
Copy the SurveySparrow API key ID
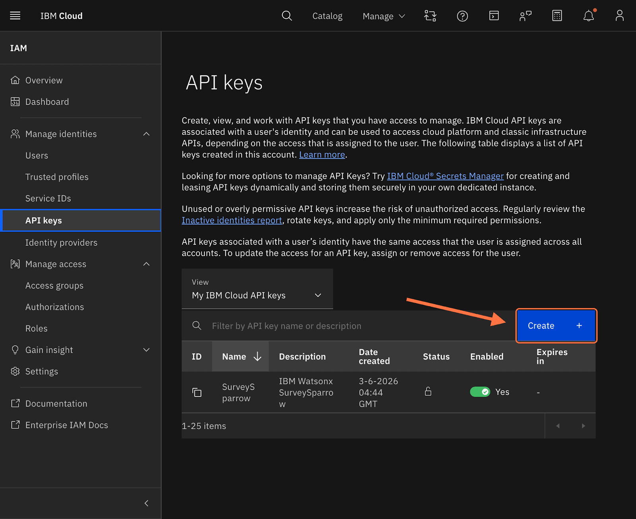click(x=197, y=393)
